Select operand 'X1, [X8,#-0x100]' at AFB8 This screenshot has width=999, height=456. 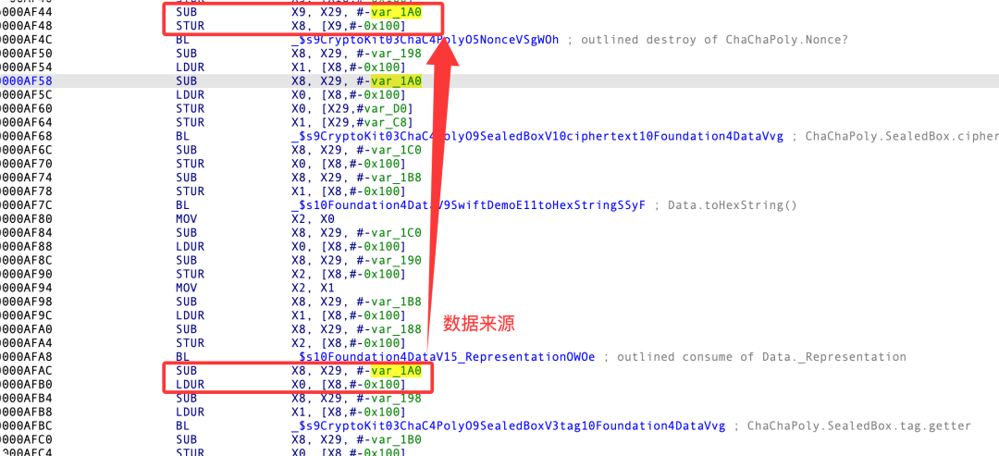tap(348, 412)
